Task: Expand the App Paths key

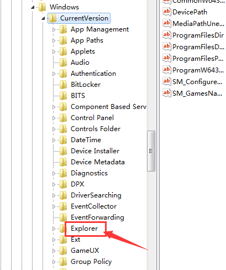Action: pyautogui.click(x=54, y=40)
